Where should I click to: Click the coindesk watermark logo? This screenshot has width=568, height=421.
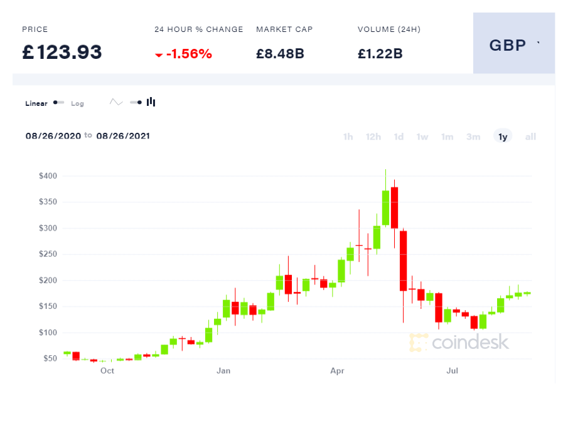[459, 343]
